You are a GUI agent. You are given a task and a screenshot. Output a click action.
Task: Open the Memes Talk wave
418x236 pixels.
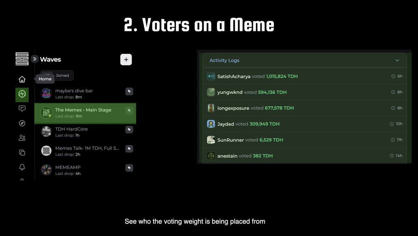point(87,148)
